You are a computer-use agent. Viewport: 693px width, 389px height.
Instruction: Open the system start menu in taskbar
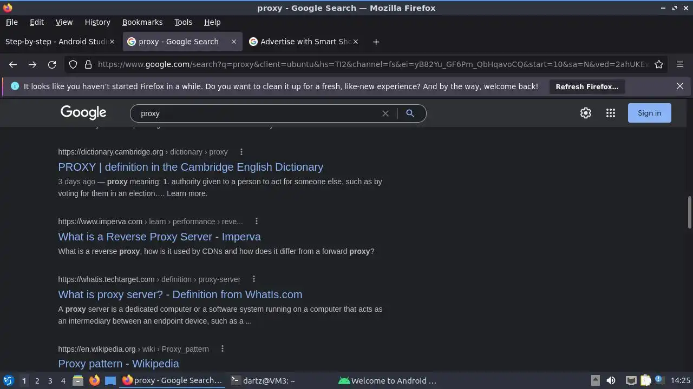[8, 381]
